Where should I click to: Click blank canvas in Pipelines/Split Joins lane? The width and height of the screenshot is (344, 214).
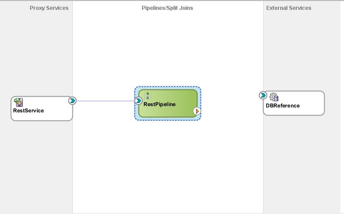point(167,171)
